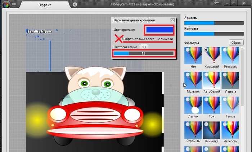Select the Виньетка filter thumbnail
252x152 pixels.
[x=212, y=130]
